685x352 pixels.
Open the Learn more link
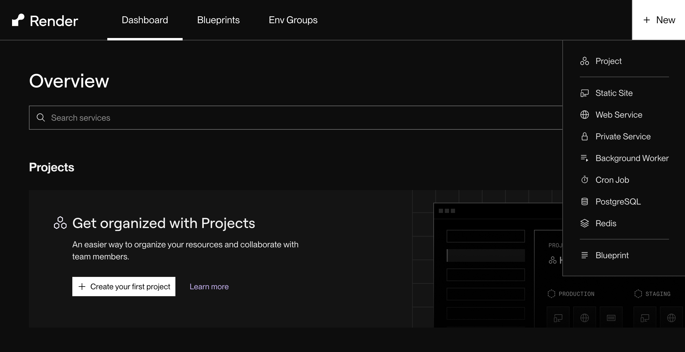[209, 287]
